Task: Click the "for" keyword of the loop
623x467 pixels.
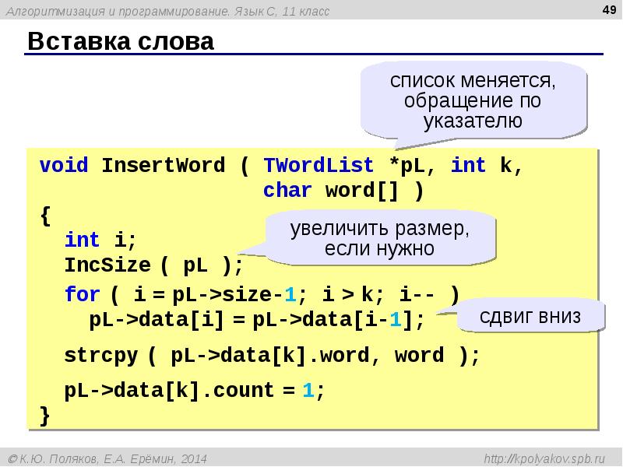Action: pyautogui.click(x=82, y=294)
